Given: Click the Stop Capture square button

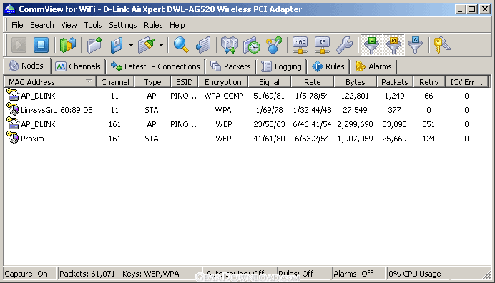Looking at the screenshot, I should pyautogui.click(x=41, y=45).
